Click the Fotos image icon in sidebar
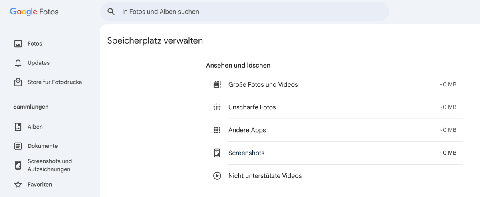Viewport: 480px width, 197px height. [18, 44]
